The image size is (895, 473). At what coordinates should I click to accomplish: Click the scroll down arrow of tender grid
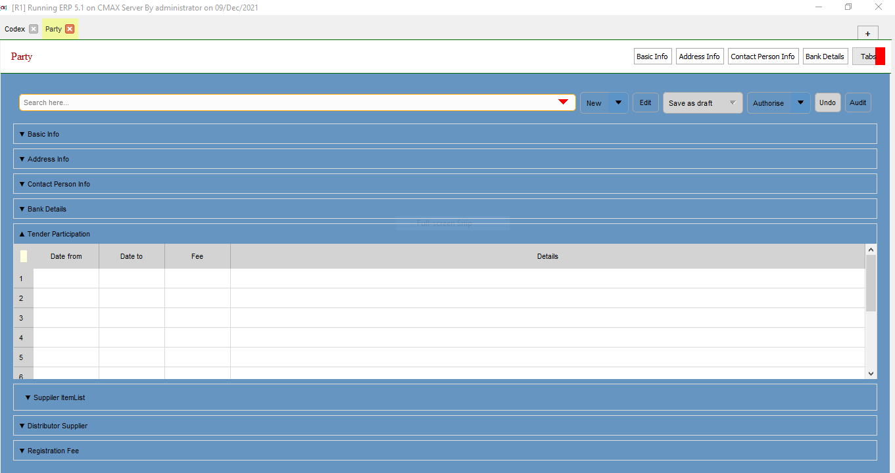click(x=871, y=373)
